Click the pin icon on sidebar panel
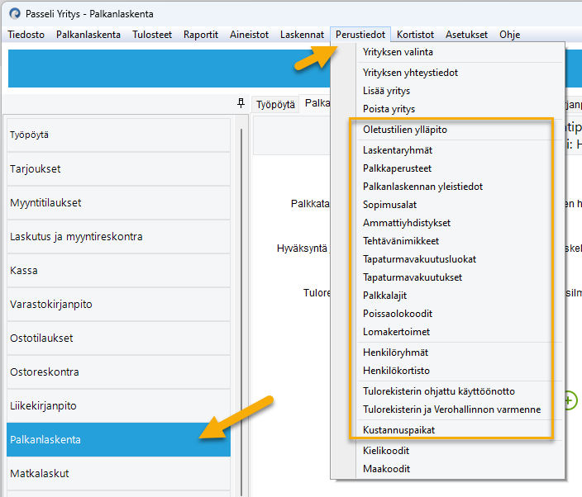Screen dimensions: 582x497 (x=241, y=103)
